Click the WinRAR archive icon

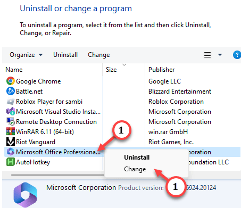(x=11, y=132)
